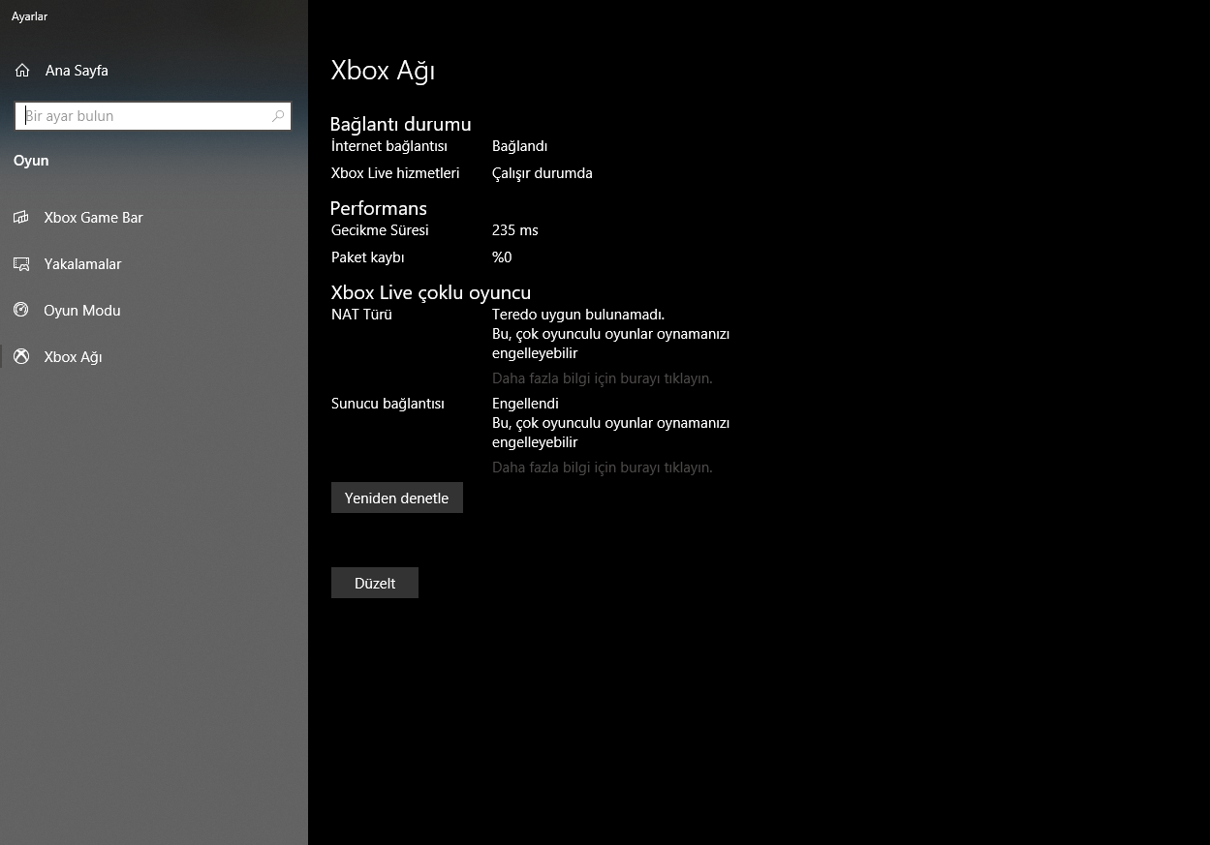This screenshot has height=845, width=1210.
Task: Click the Xbox Ağı Xbox logo icon
Action: (x=21, y=357)
